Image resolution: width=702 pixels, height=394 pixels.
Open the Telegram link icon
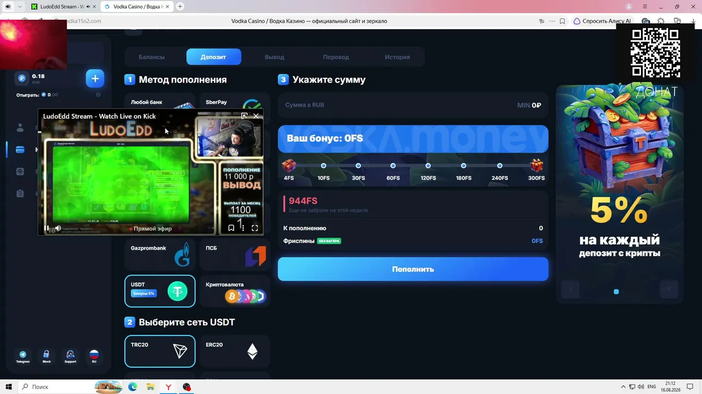coord(23,357)
